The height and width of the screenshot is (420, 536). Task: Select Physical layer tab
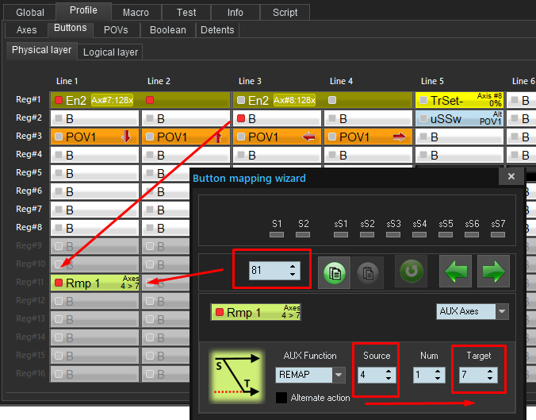click(42, 50)
